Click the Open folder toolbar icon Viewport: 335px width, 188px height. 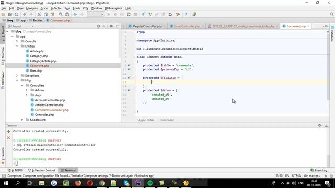[x=3, y=14]
